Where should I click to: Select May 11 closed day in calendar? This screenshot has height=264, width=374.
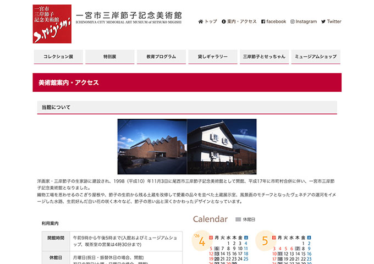click(280, 254)
